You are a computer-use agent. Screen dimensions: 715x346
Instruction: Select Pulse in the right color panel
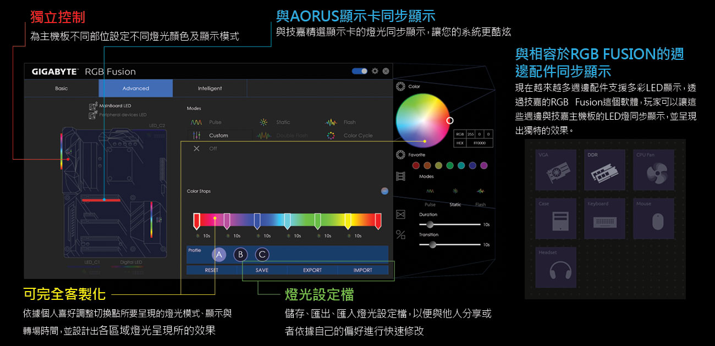[430, 198]
